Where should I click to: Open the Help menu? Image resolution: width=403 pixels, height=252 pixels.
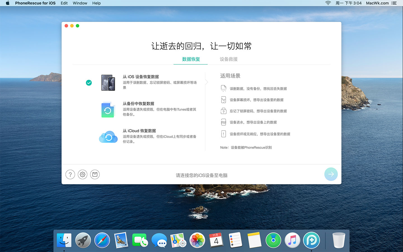coord(97,3)
